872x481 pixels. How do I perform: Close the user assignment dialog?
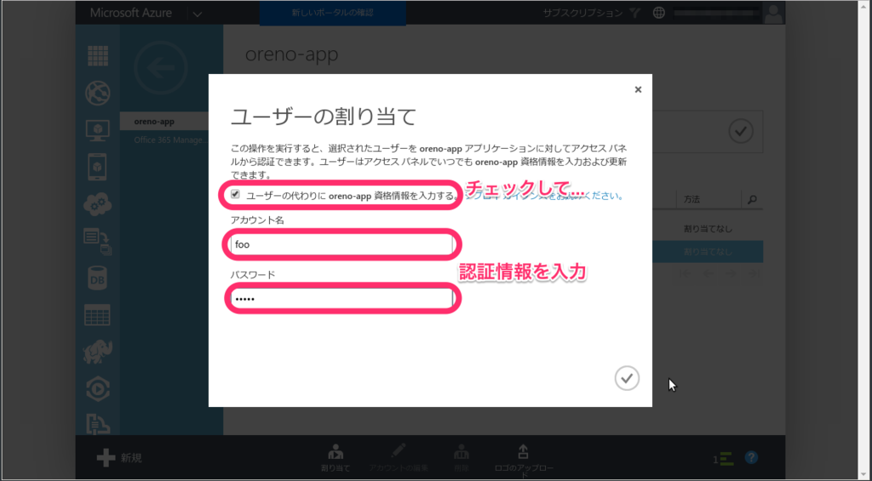pos(638,89)
